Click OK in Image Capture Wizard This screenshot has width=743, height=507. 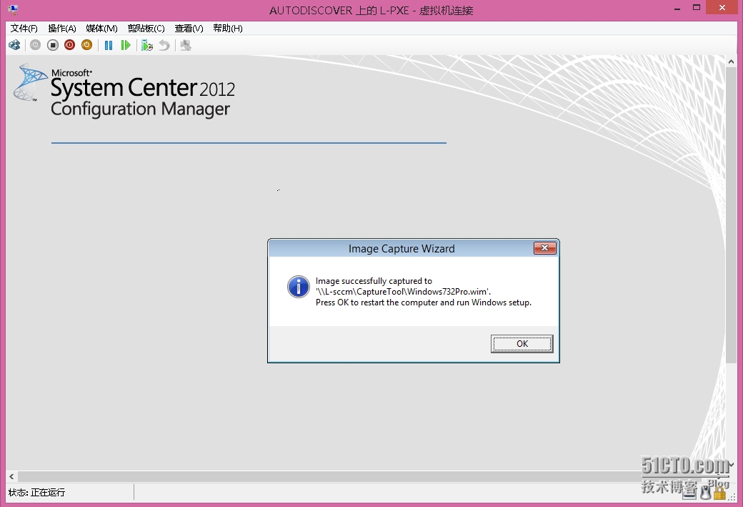point(522,344)
